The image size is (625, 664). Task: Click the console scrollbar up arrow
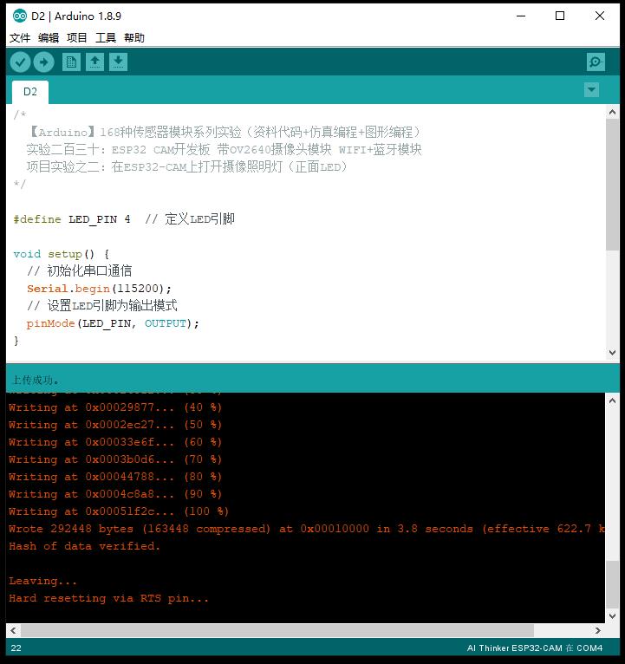coord(612,400)
